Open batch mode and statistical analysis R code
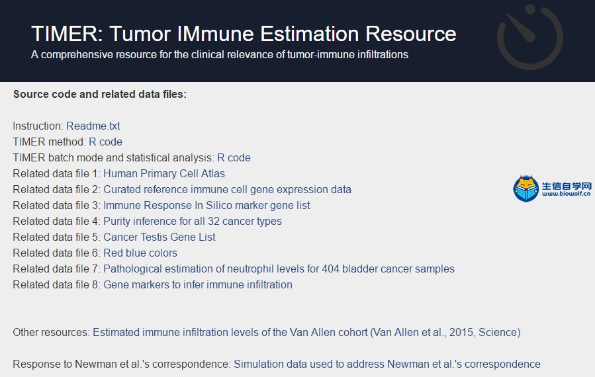The height and width of the screenshot is (377, 595). 234,158
